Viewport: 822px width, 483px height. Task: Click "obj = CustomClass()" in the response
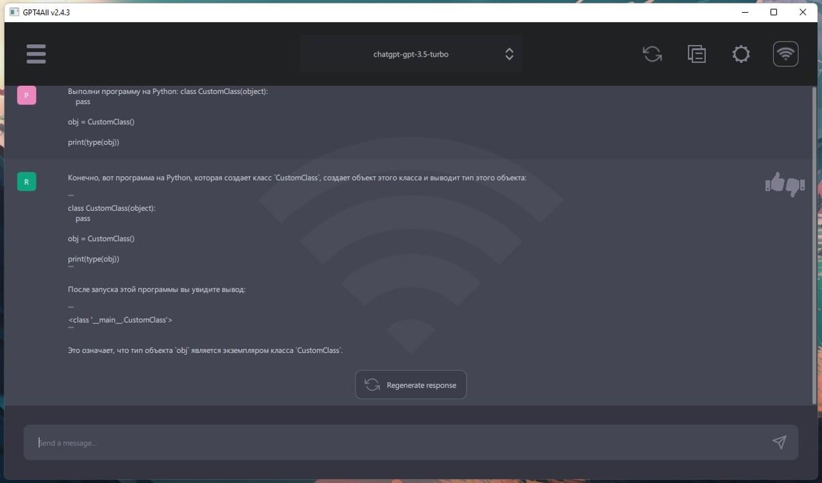[101, 239]
